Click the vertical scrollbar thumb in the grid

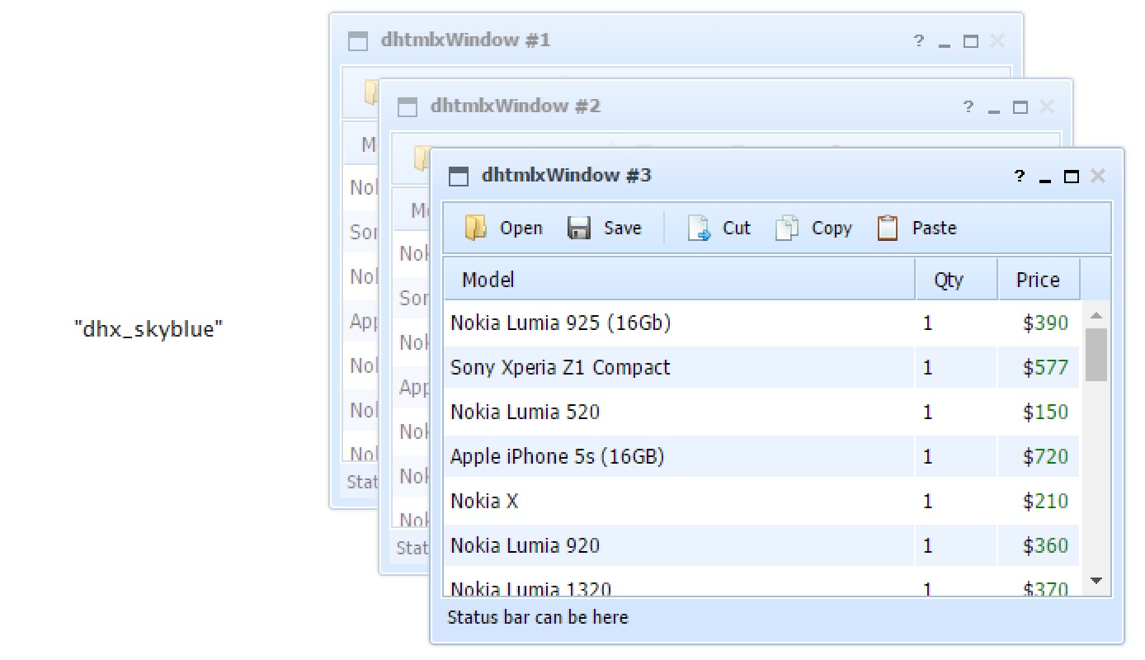click(1096, 355)
